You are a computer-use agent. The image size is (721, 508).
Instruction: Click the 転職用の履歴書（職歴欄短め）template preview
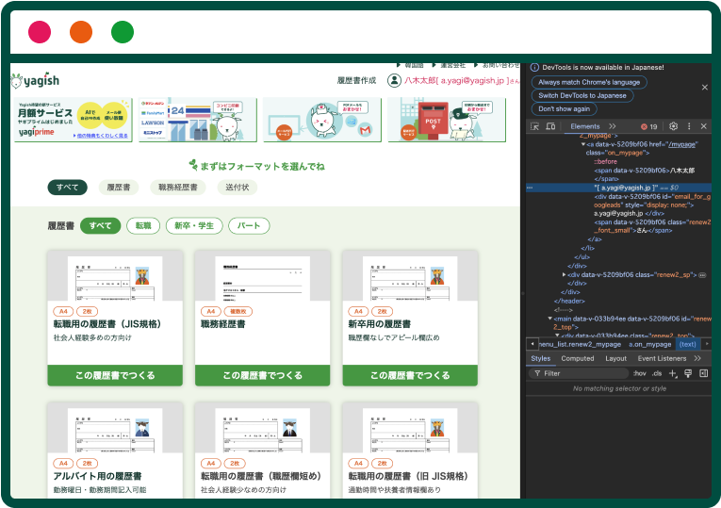(263, 429)
